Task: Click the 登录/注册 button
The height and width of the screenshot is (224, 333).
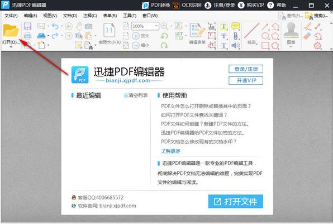Action: pos(246,69)
